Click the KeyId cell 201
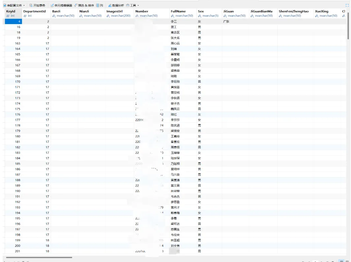Screen dimensions: 351x262 point(14,251)
